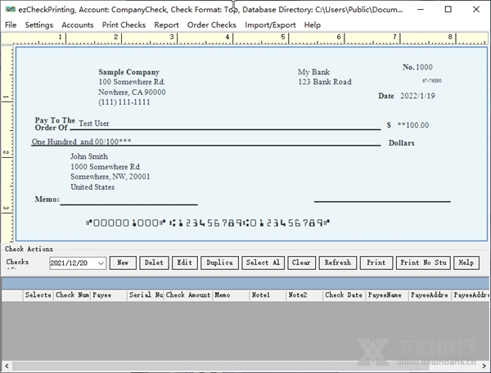Image resolution: width=491 pixels, height=373 pixels.
Task: Open the File menu
Action: pos(11,25)
